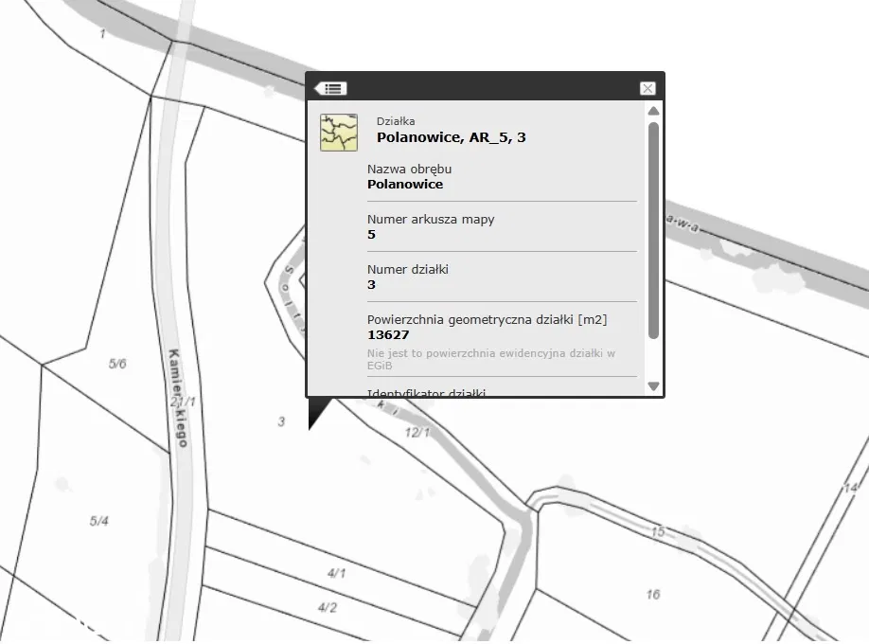Select parcel 12/1 on the map
This screenshot has height=644, width=869.
(x=417, y=433)
